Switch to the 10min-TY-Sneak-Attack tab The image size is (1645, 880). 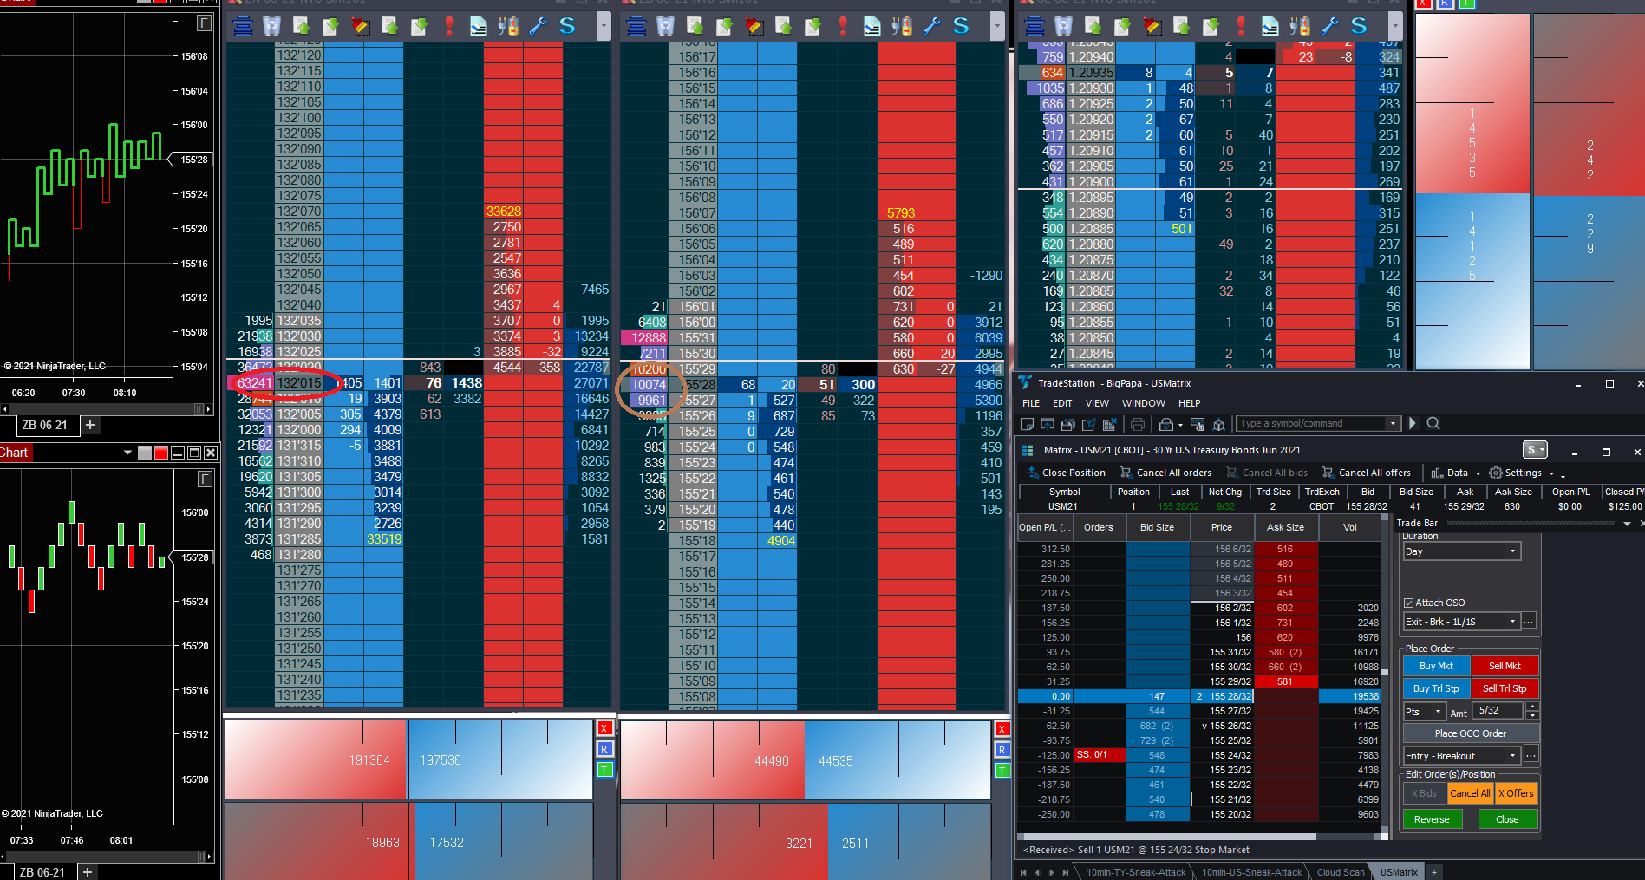tap(1136, 872)
